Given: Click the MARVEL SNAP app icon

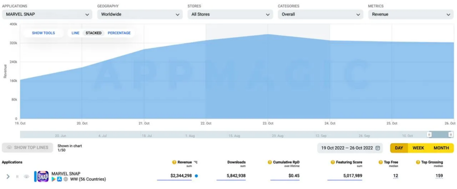Looking at the screenshot, I should (43, 176).
